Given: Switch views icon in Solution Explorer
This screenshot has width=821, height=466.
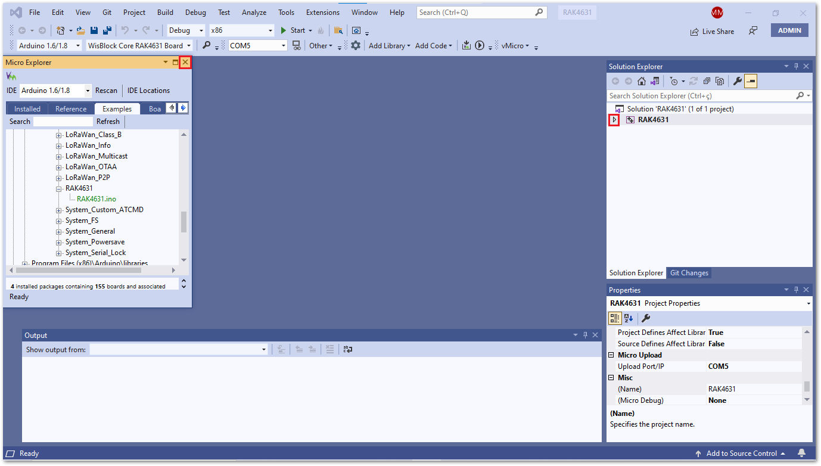Looking at the screenshot, I should pyautogui.click(x=655, y=82).
